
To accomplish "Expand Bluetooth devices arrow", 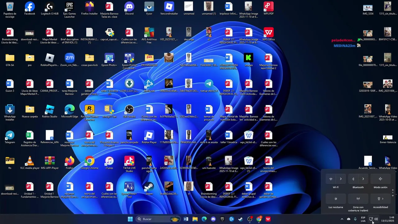I will 363,179.
